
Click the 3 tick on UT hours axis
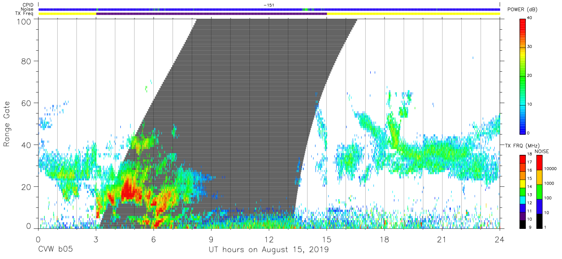96,239
